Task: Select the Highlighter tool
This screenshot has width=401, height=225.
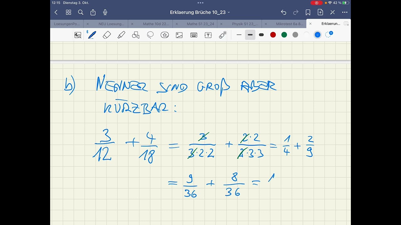Action: pos(121,35)
